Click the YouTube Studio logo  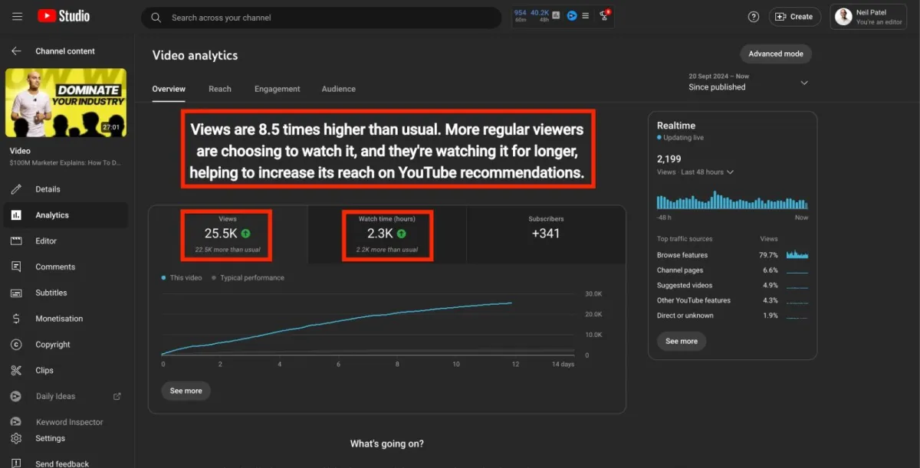[x=64, y=16]
